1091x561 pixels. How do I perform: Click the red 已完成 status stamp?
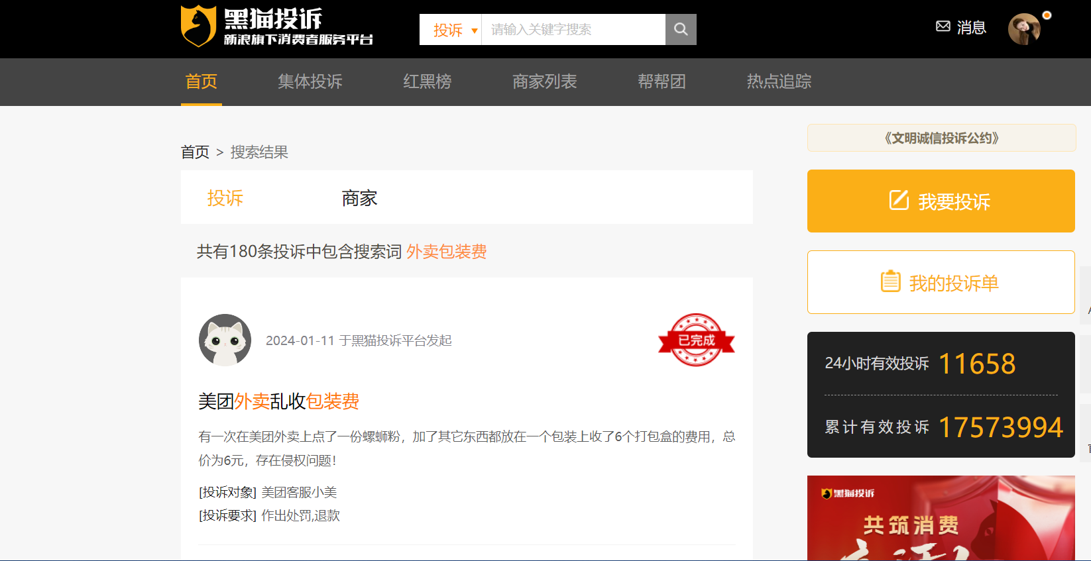point(696,340)
